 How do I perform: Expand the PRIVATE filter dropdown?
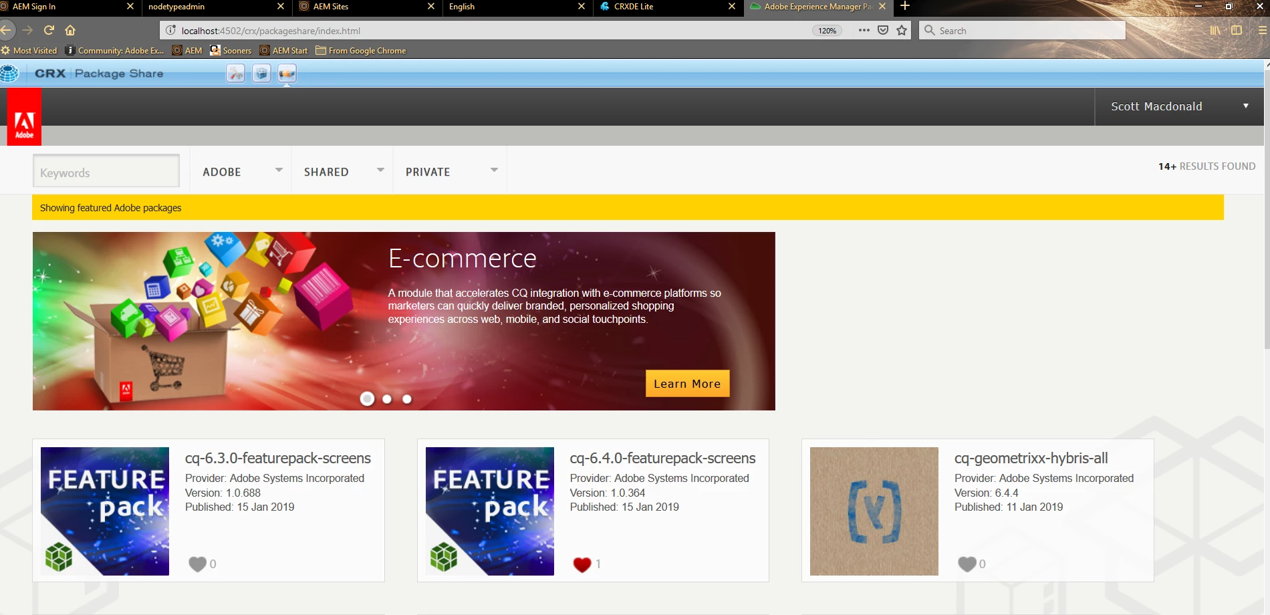tap(451, 172)
